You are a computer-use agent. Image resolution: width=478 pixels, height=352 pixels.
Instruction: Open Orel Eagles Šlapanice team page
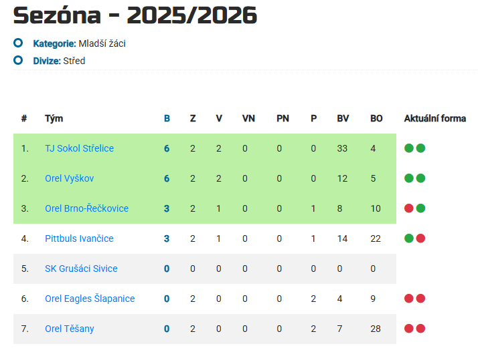[90, 299]
